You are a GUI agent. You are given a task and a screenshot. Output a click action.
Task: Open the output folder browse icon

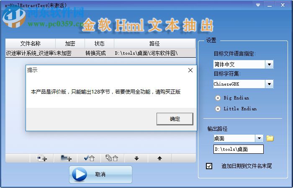coord(270,138)
